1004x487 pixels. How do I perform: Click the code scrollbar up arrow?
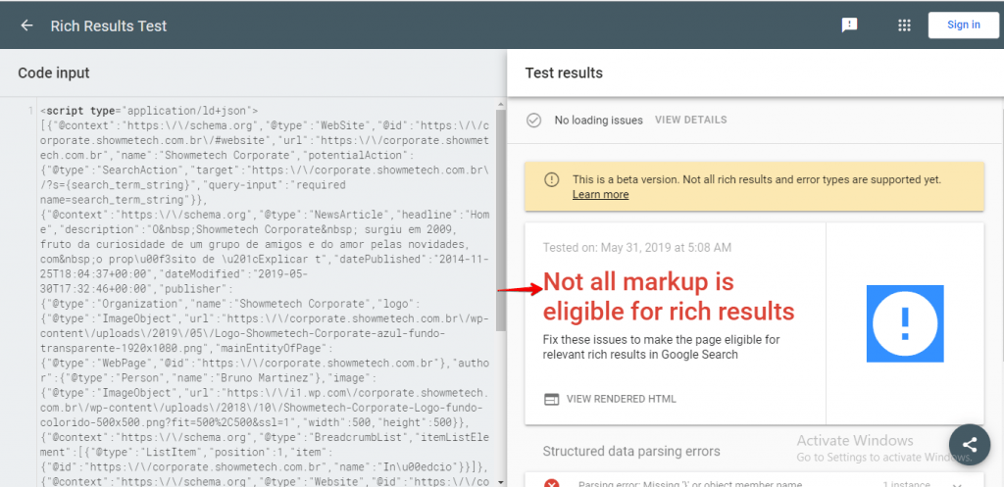[501, 102]
